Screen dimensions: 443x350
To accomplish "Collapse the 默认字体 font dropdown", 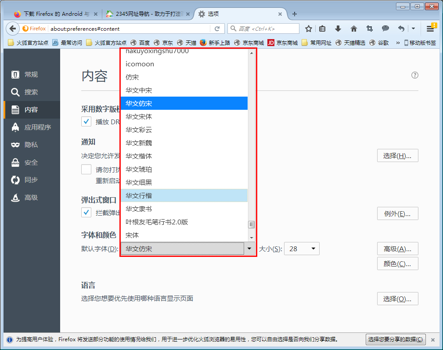I will (249, 248).
